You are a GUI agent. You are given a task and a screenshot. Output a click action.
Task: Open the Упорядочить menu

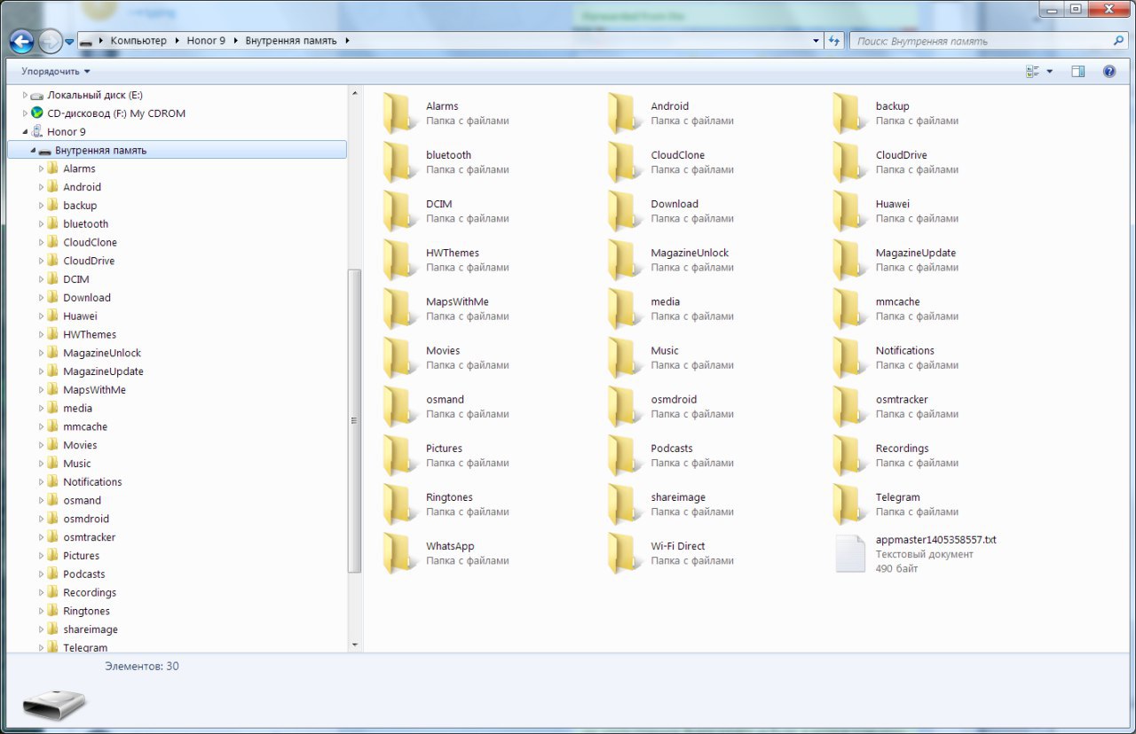[56, 71]
